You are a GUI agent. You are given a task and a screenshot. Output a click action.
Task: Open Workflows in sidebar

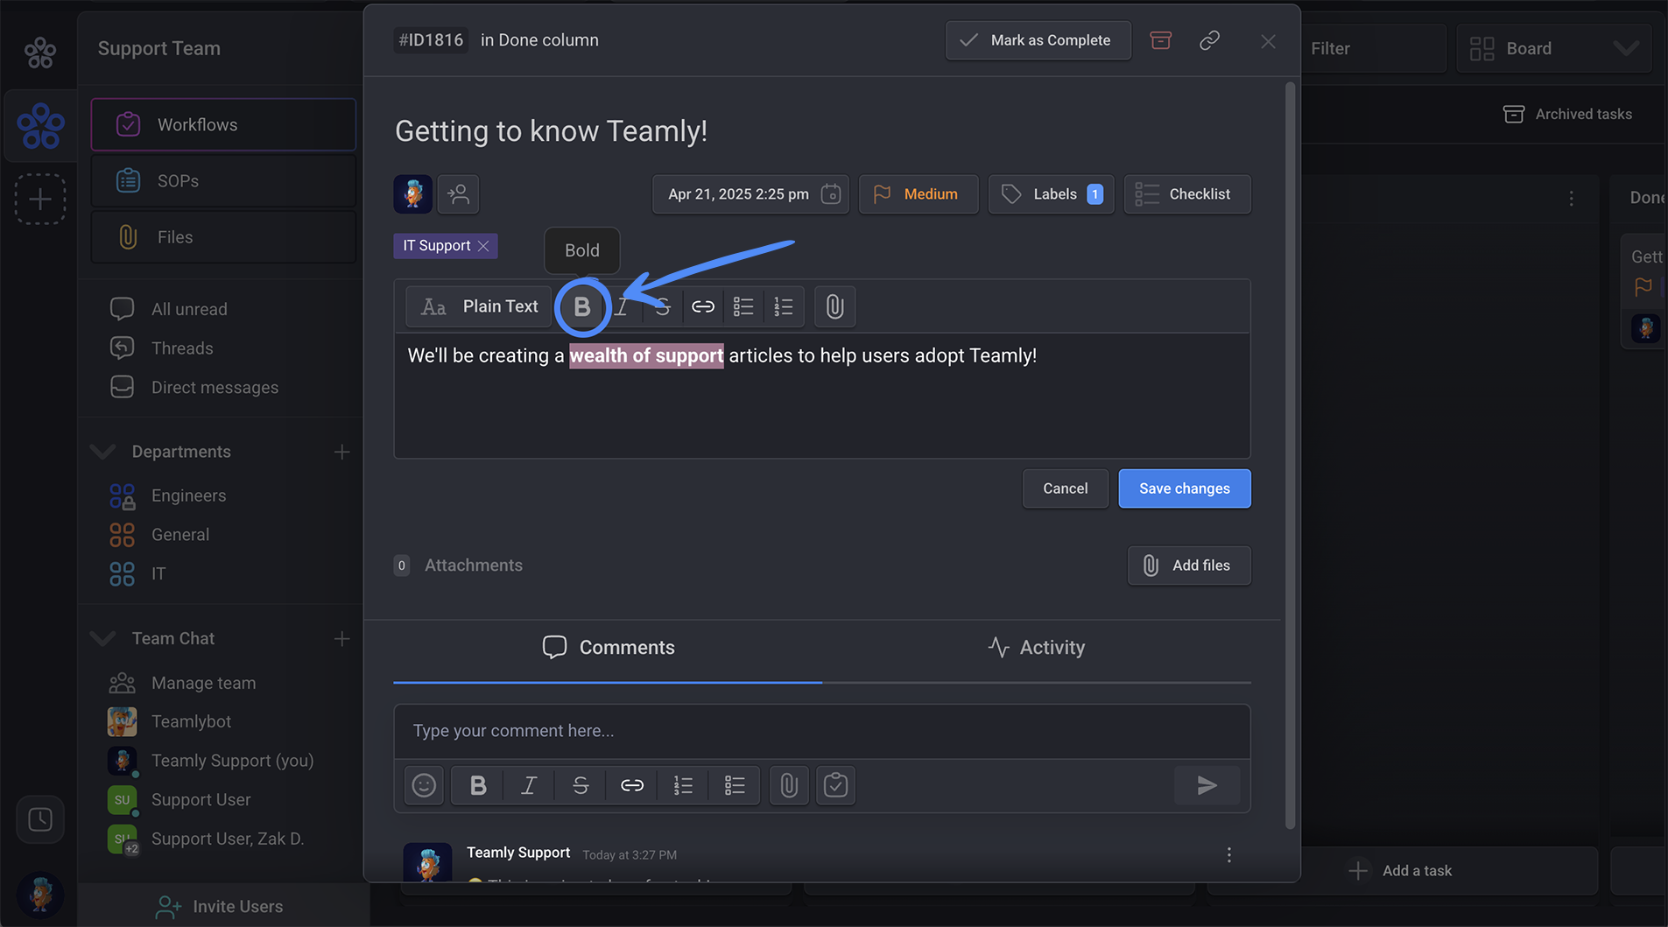[223, 124]
